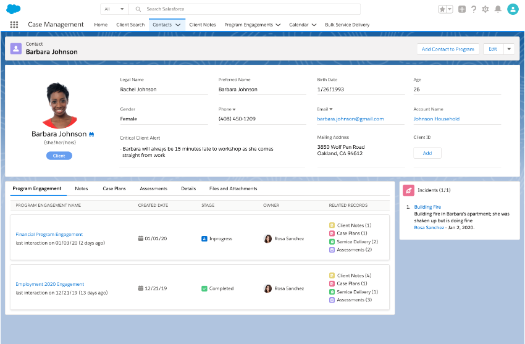Click the Service Delivery (2) icon
525x344 pixels.
click(332, 241)
